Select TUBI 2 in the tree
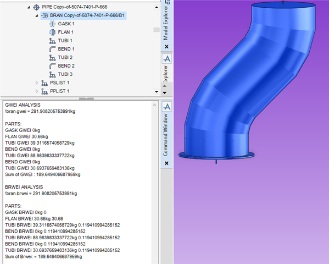This screenshot has height=264, width=329. 65,57
